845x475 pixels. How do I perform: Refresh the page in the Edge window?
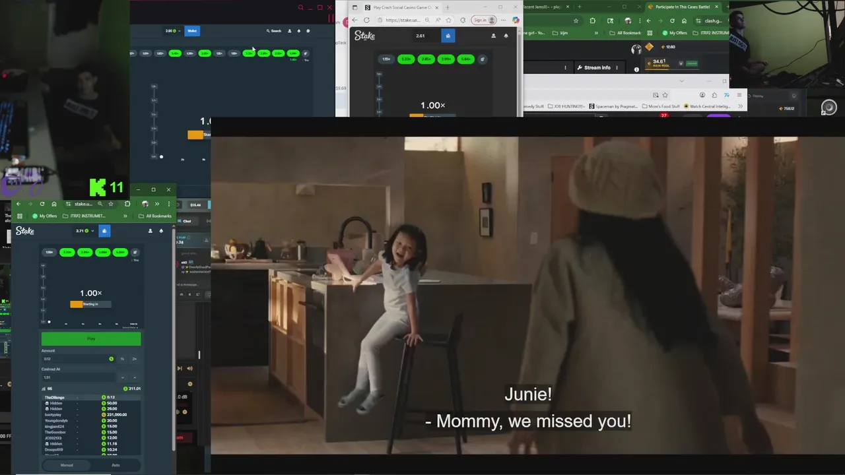pyautogui.click(x=366, y=20)
